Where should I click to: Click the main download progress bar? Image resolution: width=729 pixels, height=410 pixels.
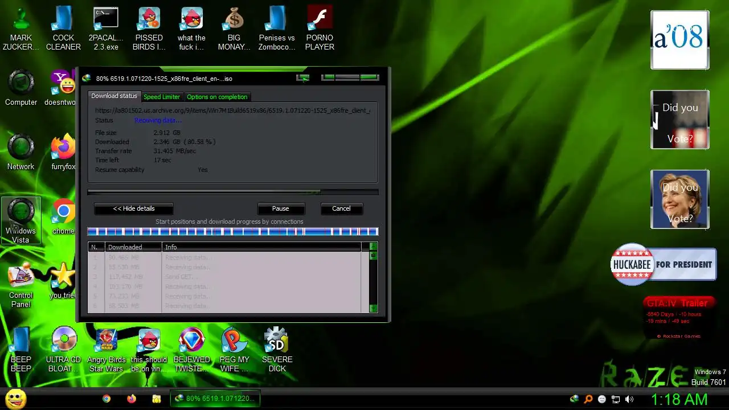click(x=232, y=192)
